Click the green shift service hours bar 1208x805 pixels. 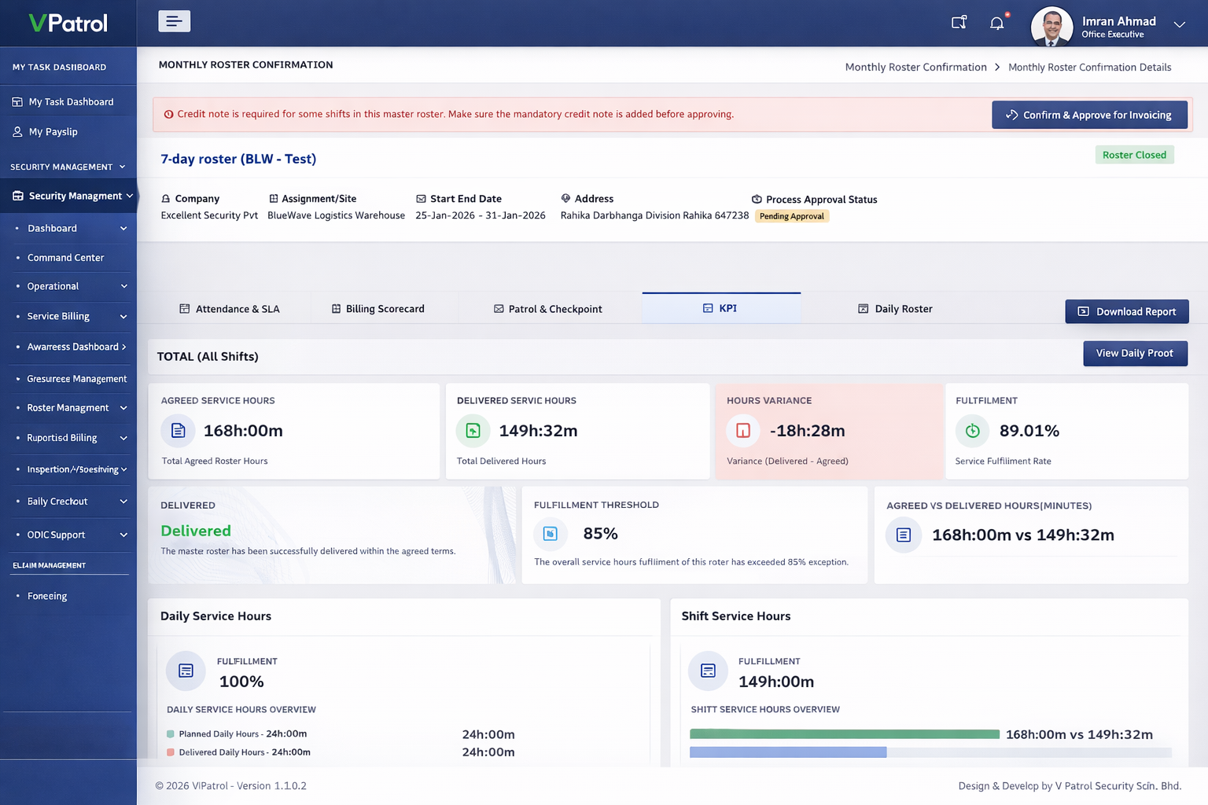pos(844,734)
